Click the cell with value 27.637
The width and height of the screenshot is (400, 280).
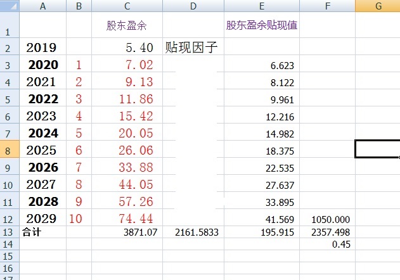pyautogui.click(x=262, y=183)
